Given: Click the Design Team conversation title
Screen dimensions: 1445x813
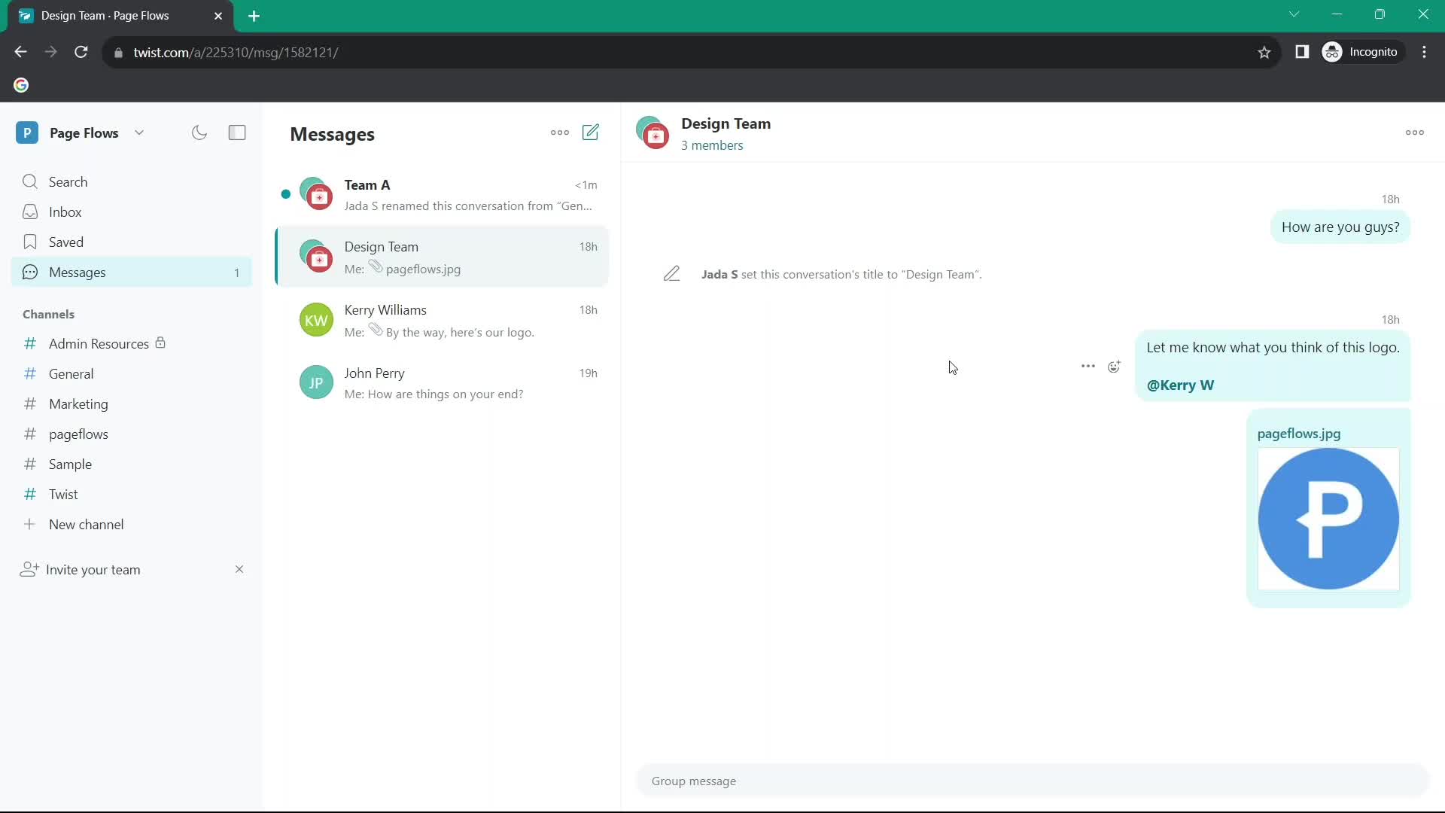Looking at the screenshot, I should tap(726, 123).
